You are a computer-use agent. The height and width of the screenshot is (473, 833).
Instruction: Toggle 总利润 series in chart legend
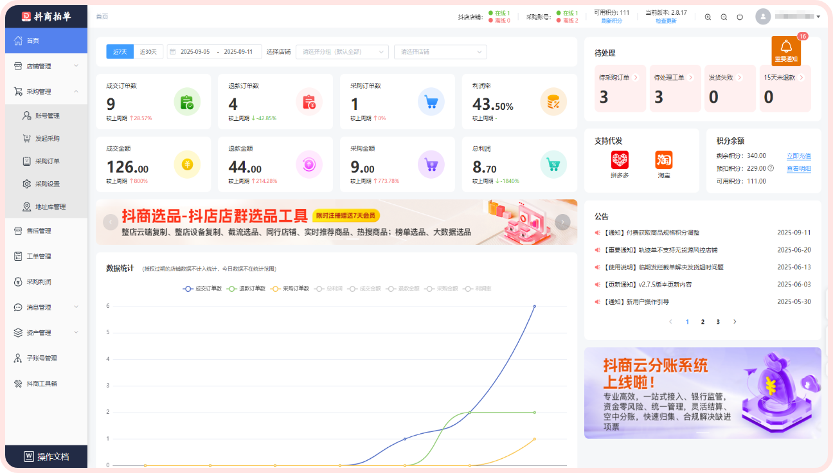(329, 289)
